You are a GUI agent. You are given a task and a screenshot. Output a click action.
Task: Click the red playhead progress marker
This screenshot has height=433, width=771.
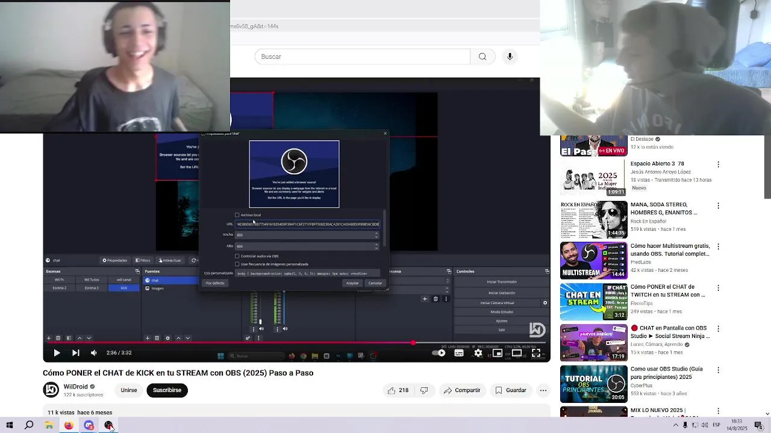pyautogui.click(x=413, y=343)
